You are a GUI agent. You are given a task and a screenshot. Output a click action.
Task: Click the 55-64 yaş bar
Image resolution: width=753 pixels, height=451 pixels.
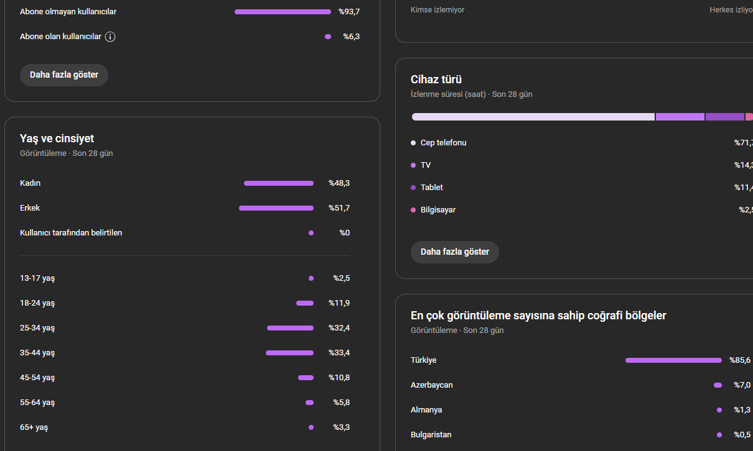[x=309, y=403]
